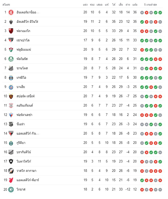Click the Fluminense crest in row 5
The width and height of the screenshot is (168, 199).
11,50
